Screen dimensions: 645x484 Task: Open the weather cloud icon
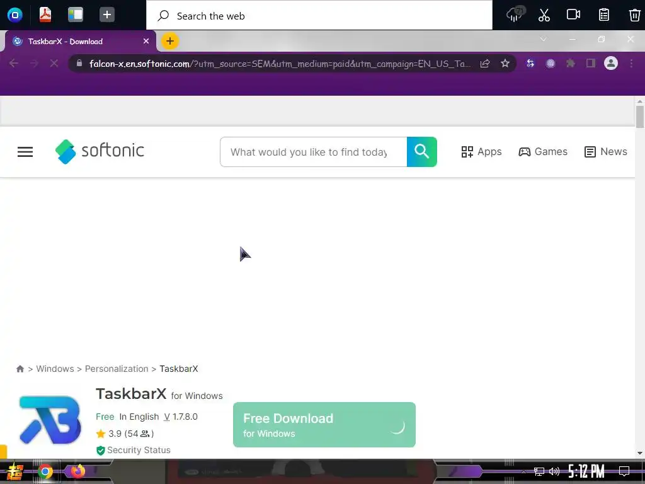click(515, 15)
